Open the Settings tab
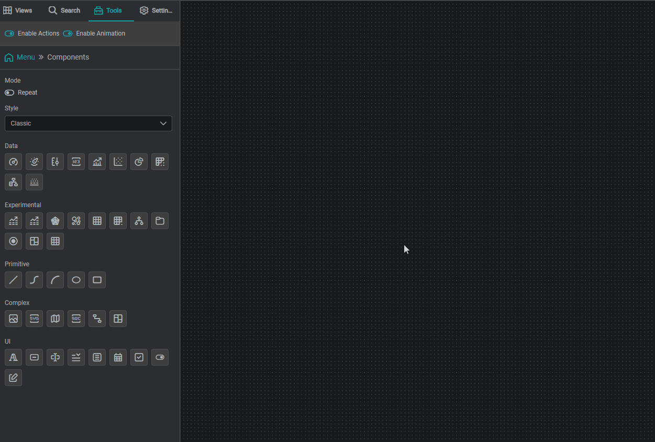This screenshot has height=442, width=655. coord(156,10)
